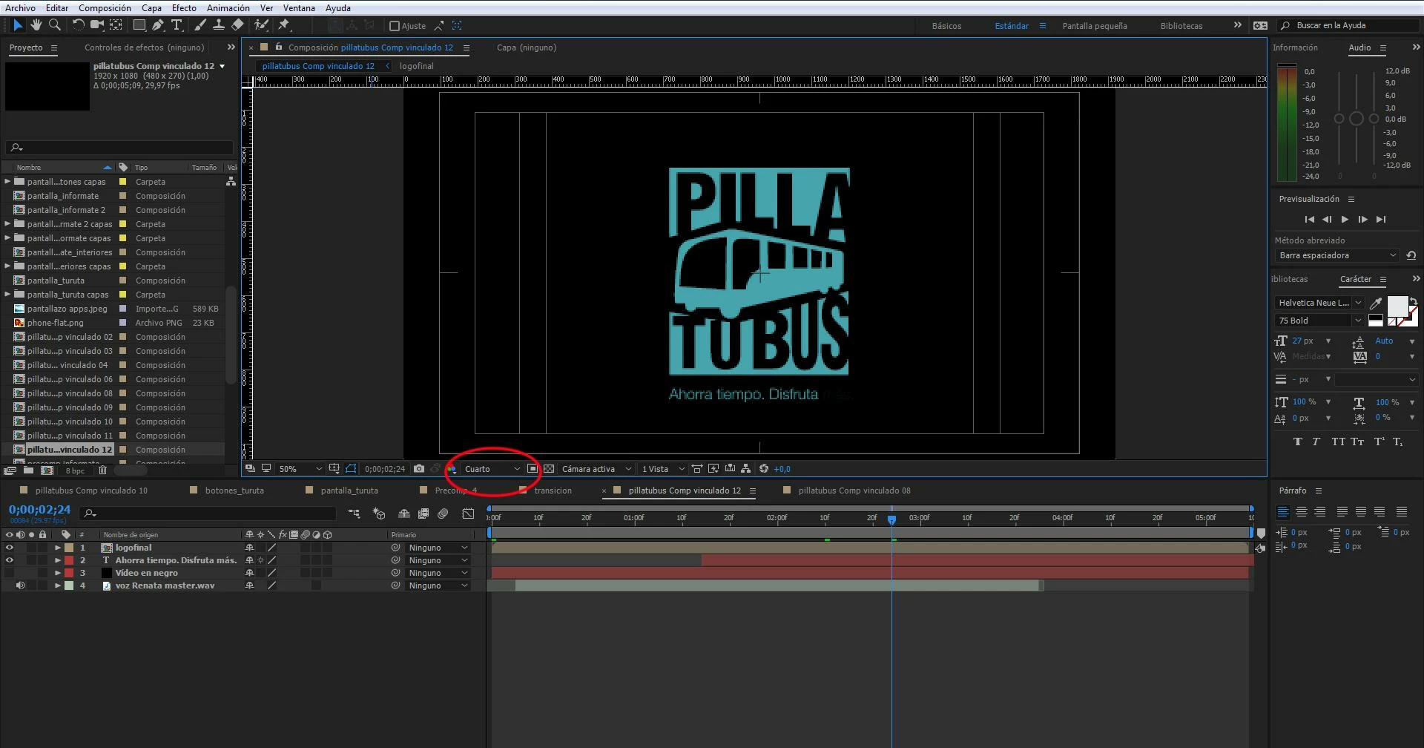Open Barra espaciadora shortcut dropdown
Viewport: 1424px width, 748px height.
[1336, 255]
